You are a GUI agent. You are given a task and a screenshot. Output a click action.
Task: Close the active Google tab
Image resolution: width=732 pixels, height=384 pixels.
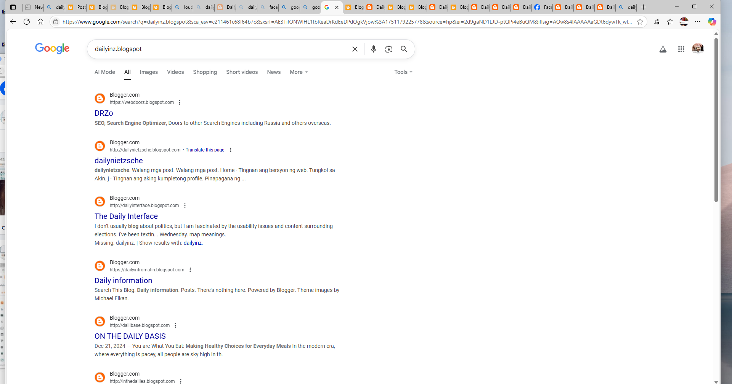click(x=337, y=7)
